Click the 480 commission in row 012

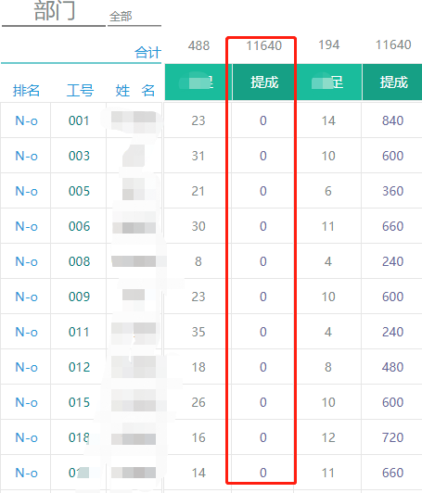[x=392, y=367]
